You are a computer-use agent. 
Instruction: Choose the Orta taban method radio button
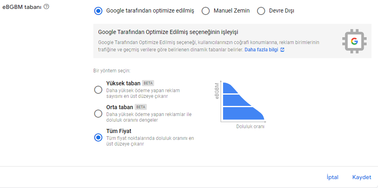[98, 114]
